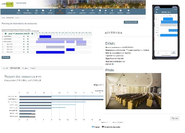Click the Fermer button in the details panel
Image resolution: width=185 pixels, height=133 pixels.
pyautogui.click(x=175, y=118)
